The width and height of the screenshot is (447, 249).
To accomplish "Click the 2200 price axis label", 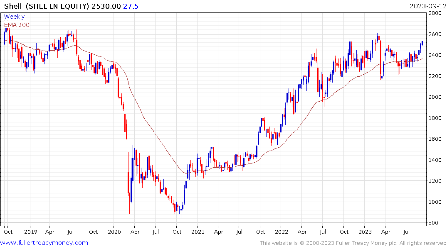I will [435, 76].
